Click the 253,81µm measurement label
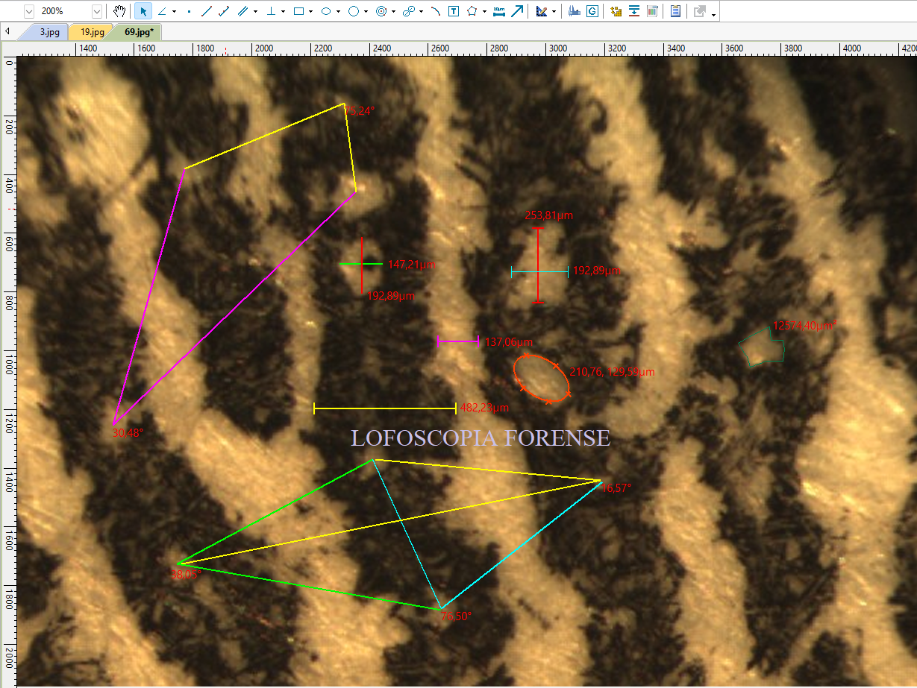The width and height of the screenshot is (917, 688). (x=549, y=215)
